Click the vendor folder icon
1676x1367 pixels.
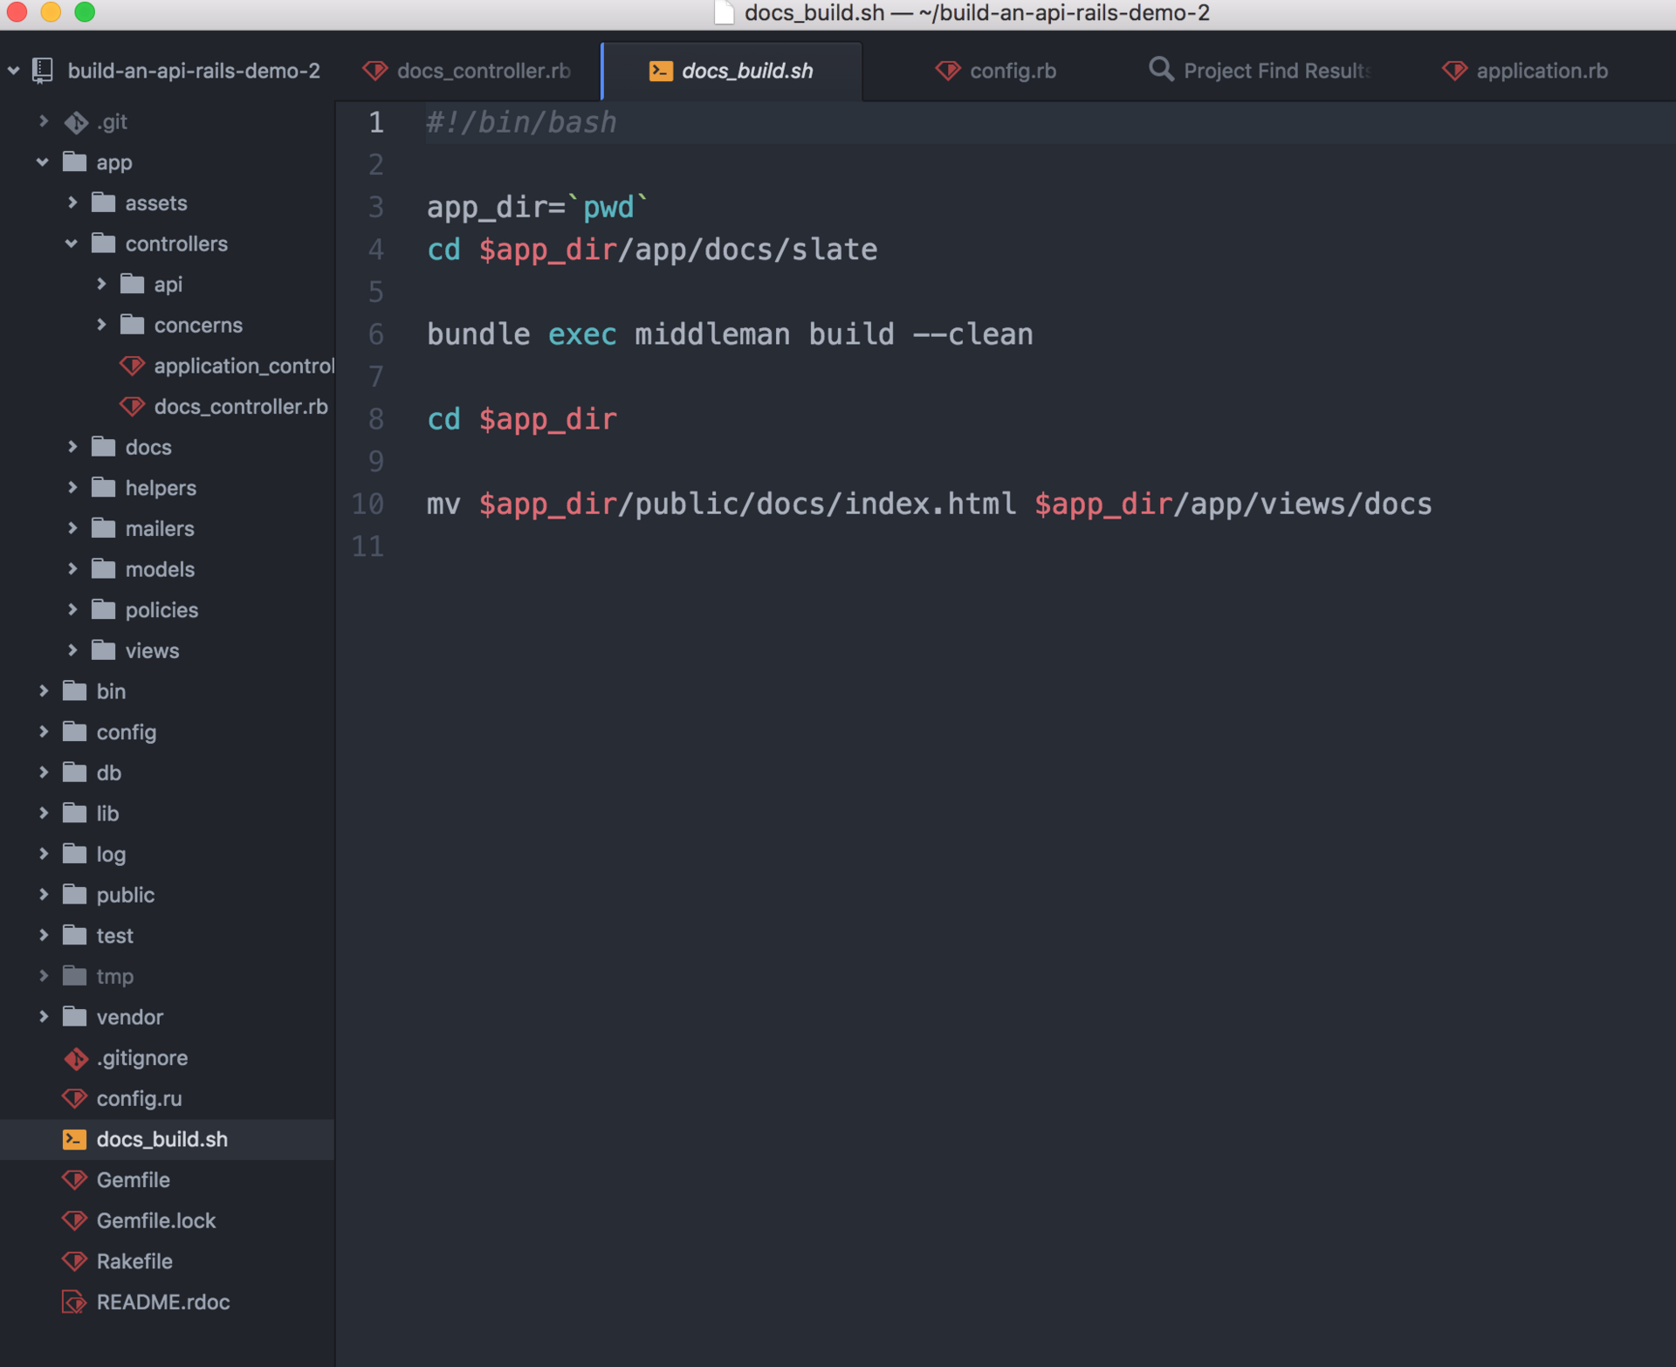[x=75, y=1017]
